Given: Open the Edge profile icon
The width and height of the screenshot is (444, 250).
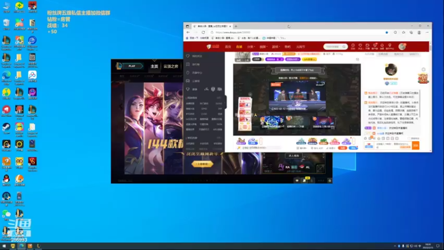Looking at the screenshot, I should (x=419, y=32).
